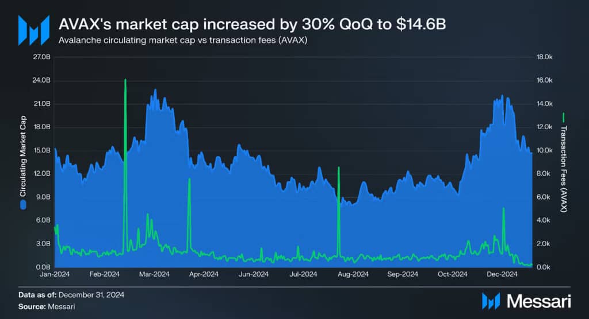
Task: Click the Messari logo icon beside footer wordmark
Action: 491,301
